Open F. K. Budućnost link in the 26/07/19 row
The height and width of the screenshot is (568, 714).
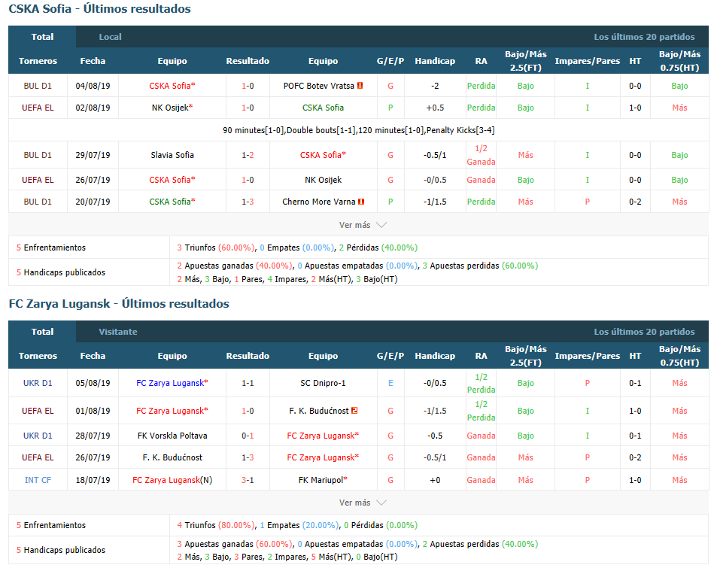(x=172, y=457)
